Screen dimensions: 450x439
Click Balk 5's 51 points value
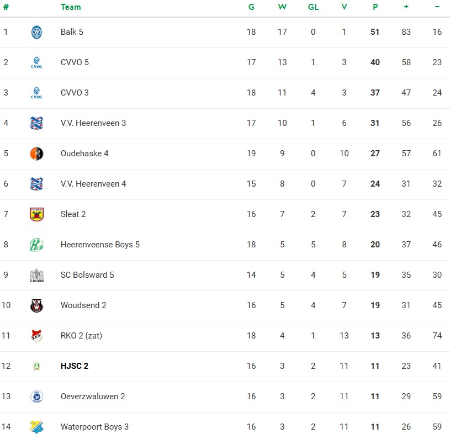[375, 32]
